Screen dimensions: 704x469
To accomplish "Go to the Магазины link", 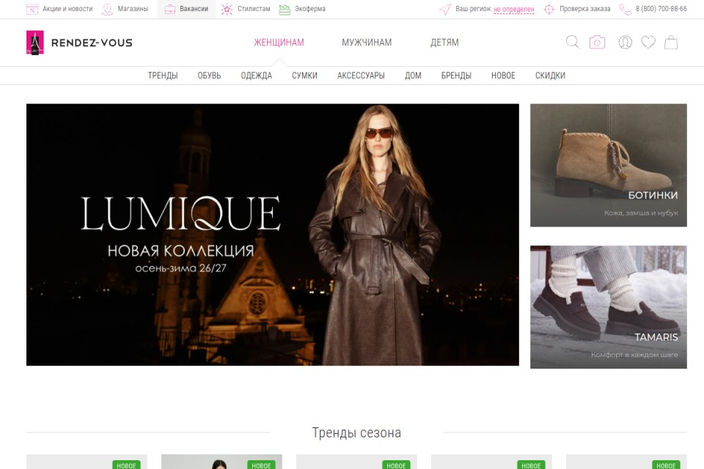I will (x=133, y=9).
